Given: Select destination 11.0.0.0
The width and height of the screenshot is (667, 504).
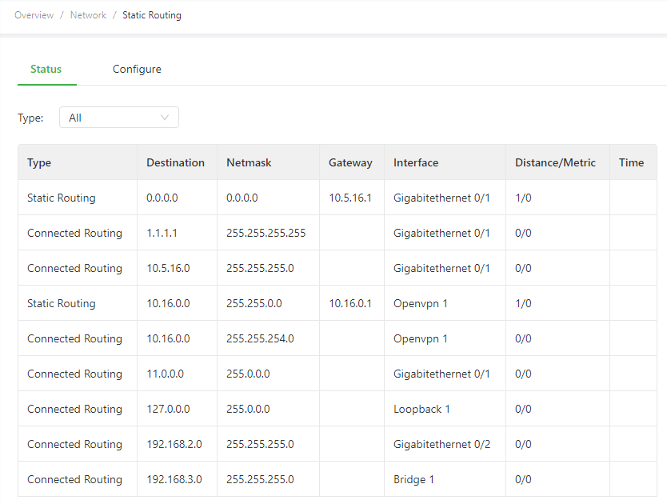Looking at the screenshot, I should click(x=165, y=374).
